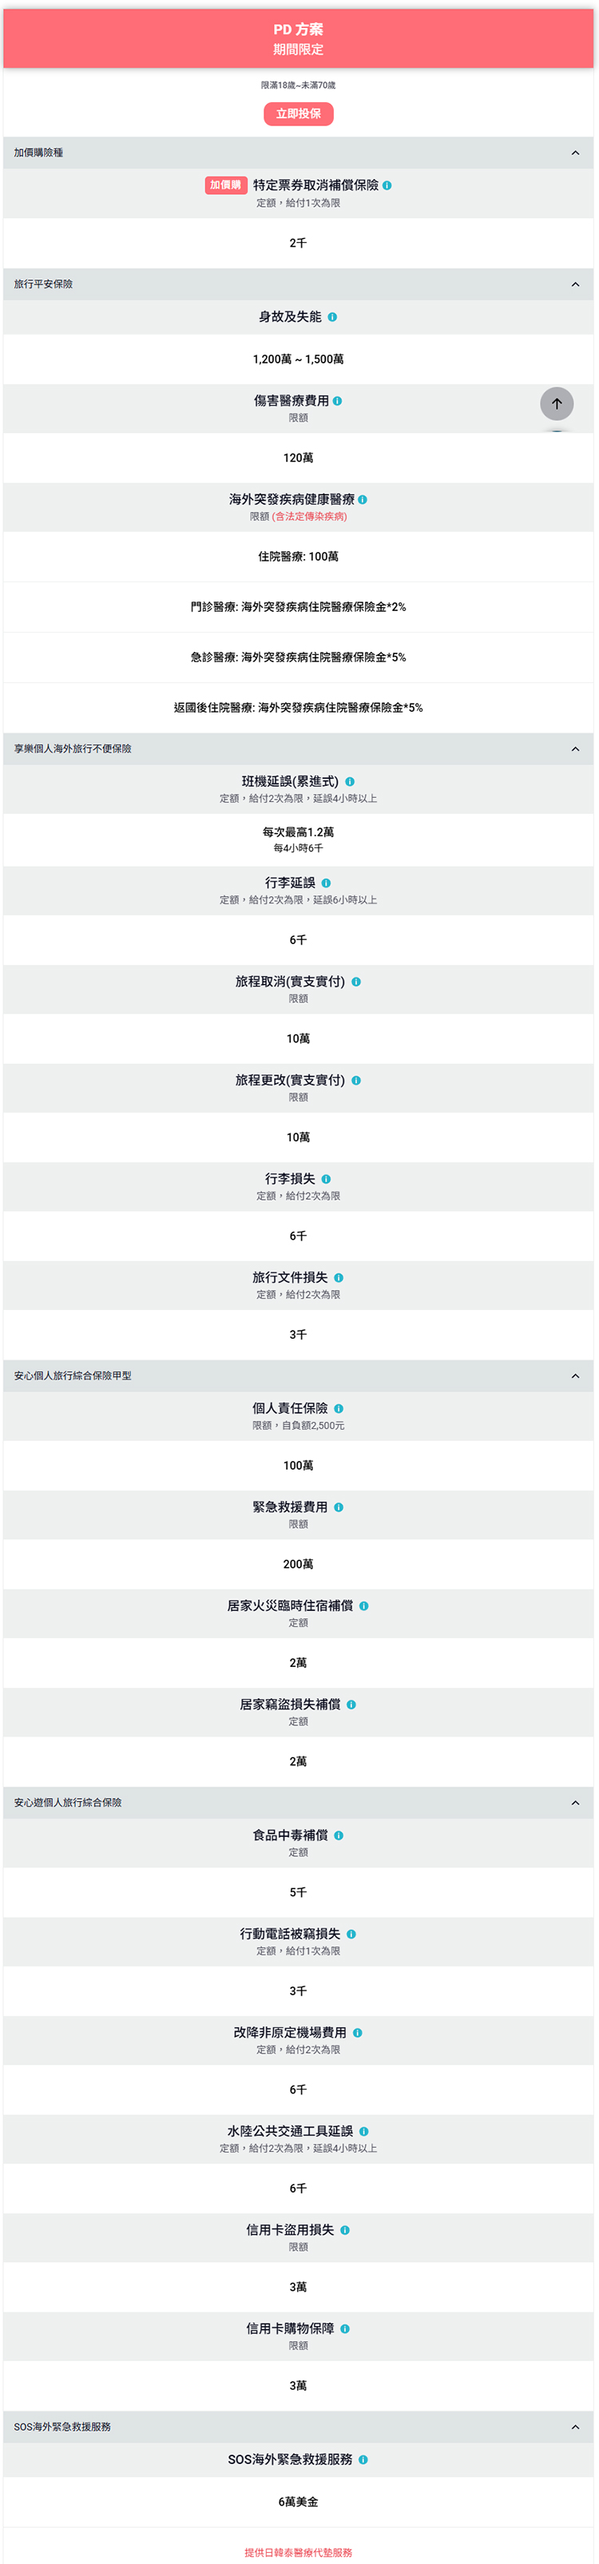Click the 立即投保 button

click(x=299, y=114)
